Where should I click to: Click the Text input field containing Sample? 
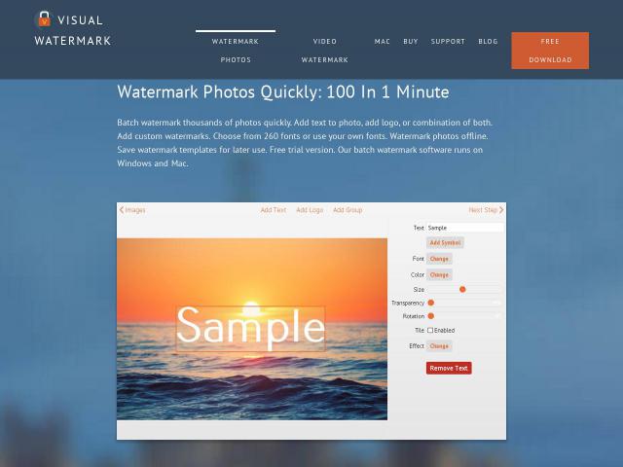coord(465,228)
